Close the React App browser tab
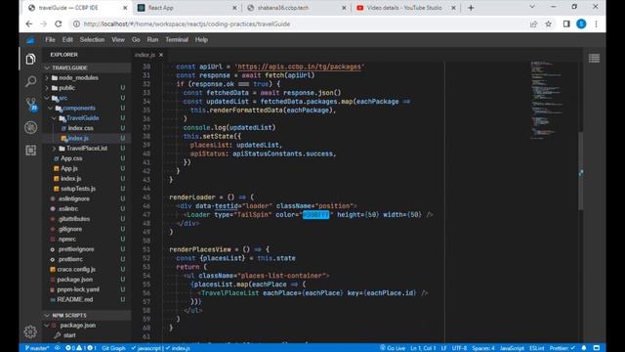 [x=234, y=8]
